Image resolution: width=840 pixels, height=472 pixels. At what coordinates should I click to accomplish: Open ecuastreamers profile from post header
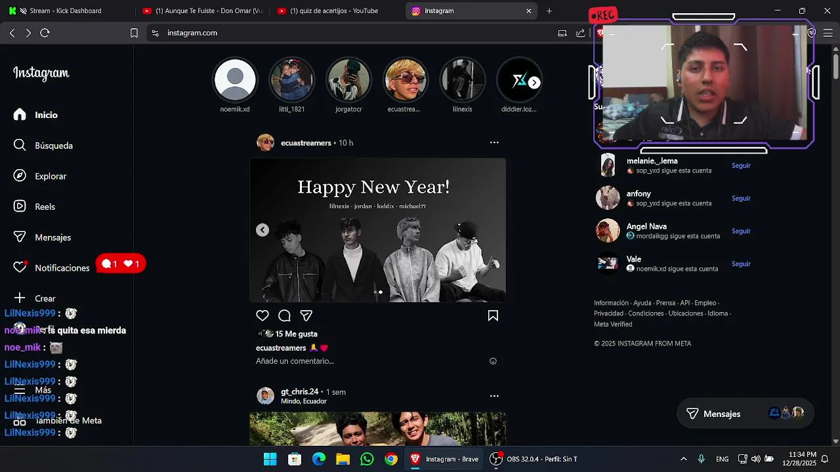(x=306, y=143)
